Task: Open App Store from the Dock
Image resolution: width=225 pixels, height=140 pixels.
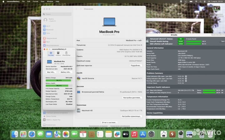Action: [x=142, y=134]
